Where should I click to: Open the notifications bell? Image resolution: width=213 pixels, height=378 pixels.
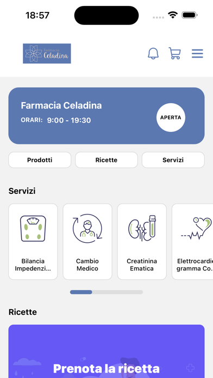(x=153, y=53)
